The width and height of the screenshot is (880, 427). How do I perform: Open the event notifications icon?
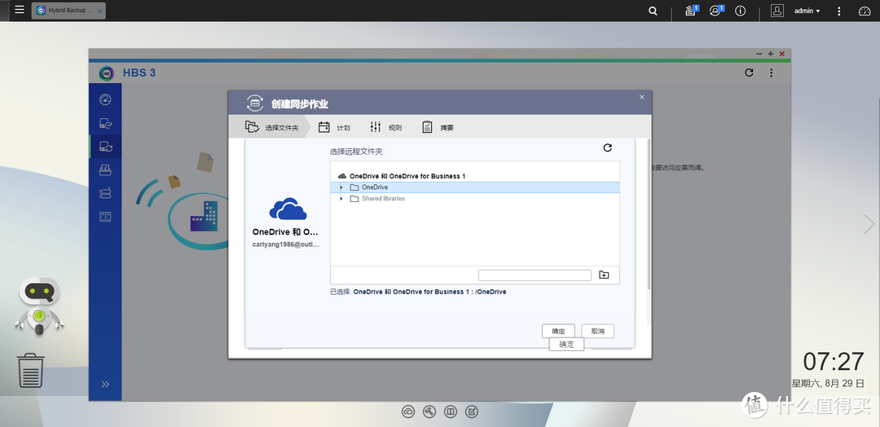(715, 11)
